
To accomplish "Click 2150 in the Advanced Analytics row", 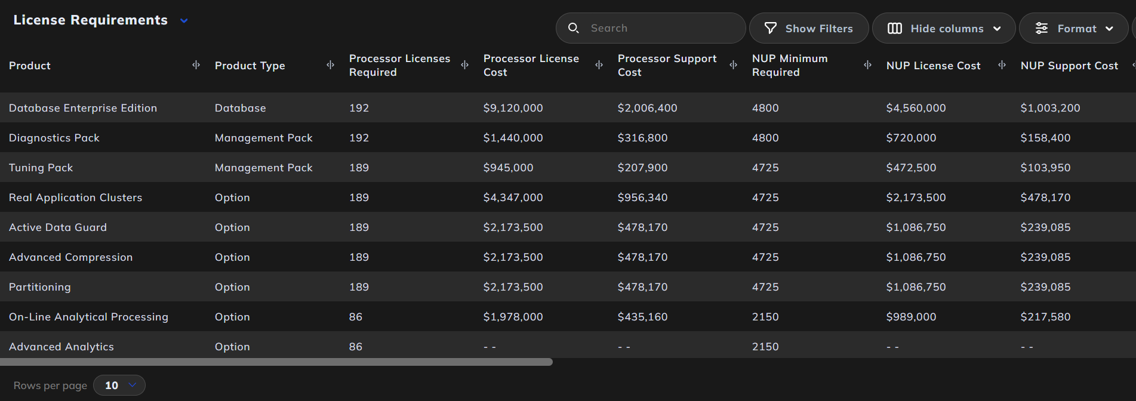I will [765, 347].
